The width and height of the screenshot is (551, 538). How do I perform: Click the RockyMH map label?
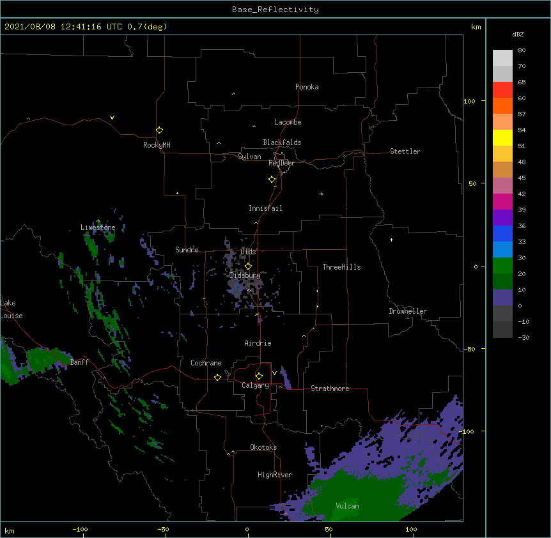157,144
